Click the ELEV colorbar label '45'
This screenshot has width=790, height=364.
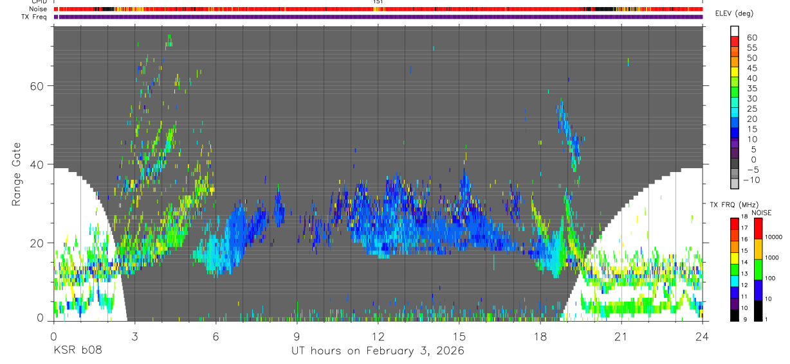tap(751, 68)
